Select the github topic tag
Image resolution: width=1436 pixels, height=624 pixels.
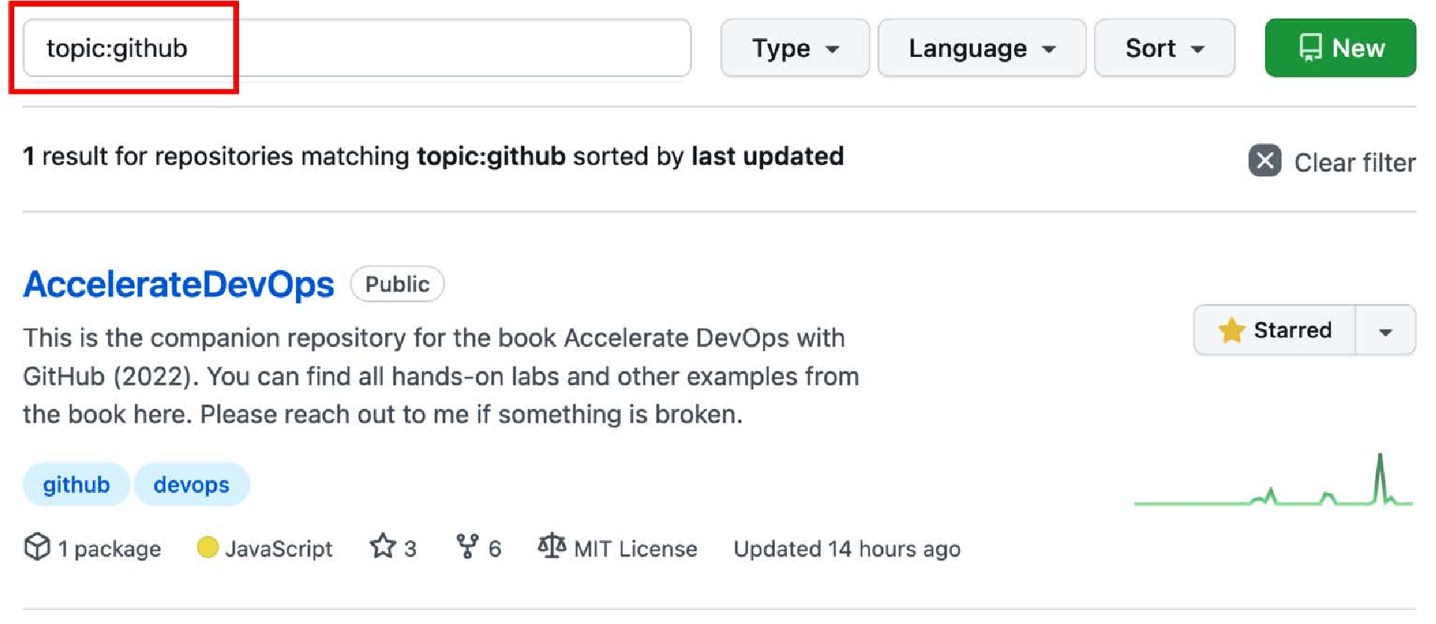click(x=76, y=485)
